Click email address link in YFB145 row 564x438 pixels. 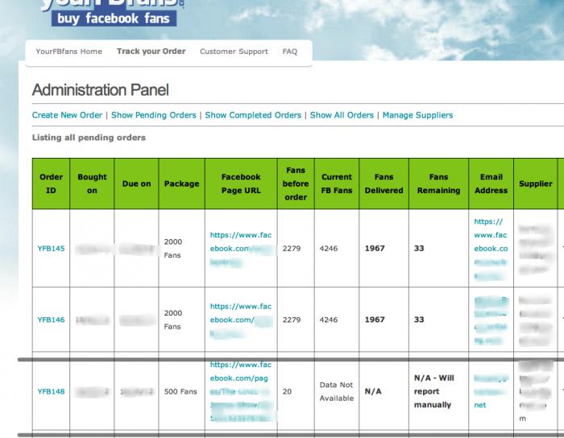pos(491,248)
